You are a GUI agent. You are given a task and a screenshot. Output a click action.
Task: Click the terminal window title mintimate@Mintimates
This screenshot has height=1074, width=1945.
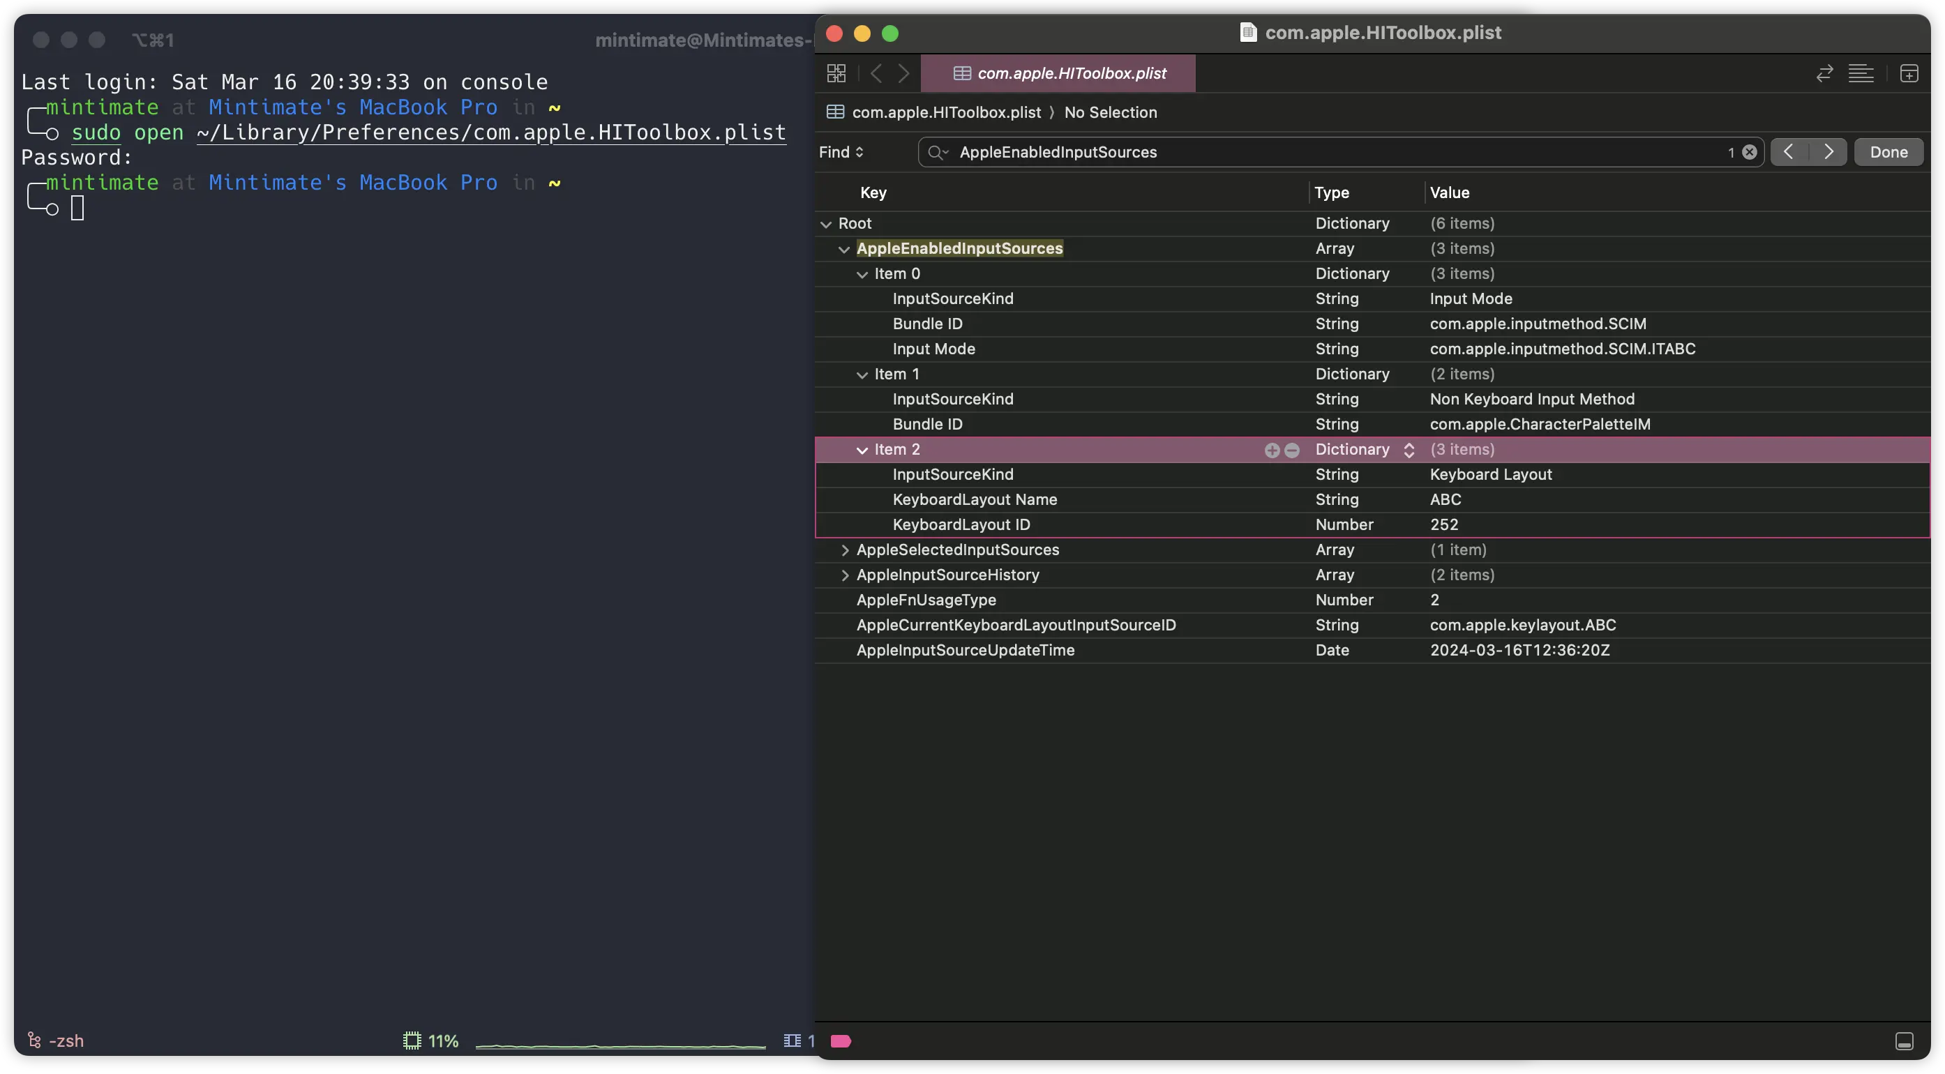click(x=704, y=40)
